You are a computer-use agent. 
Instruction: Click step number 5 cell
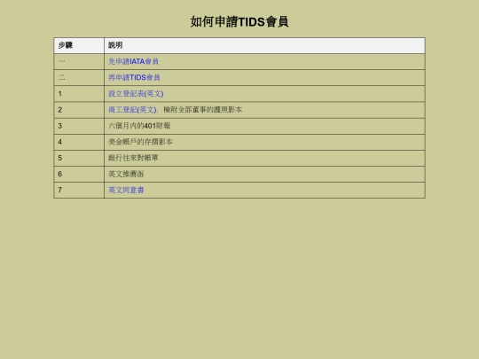pyautogui.click(x=79, y=158)
